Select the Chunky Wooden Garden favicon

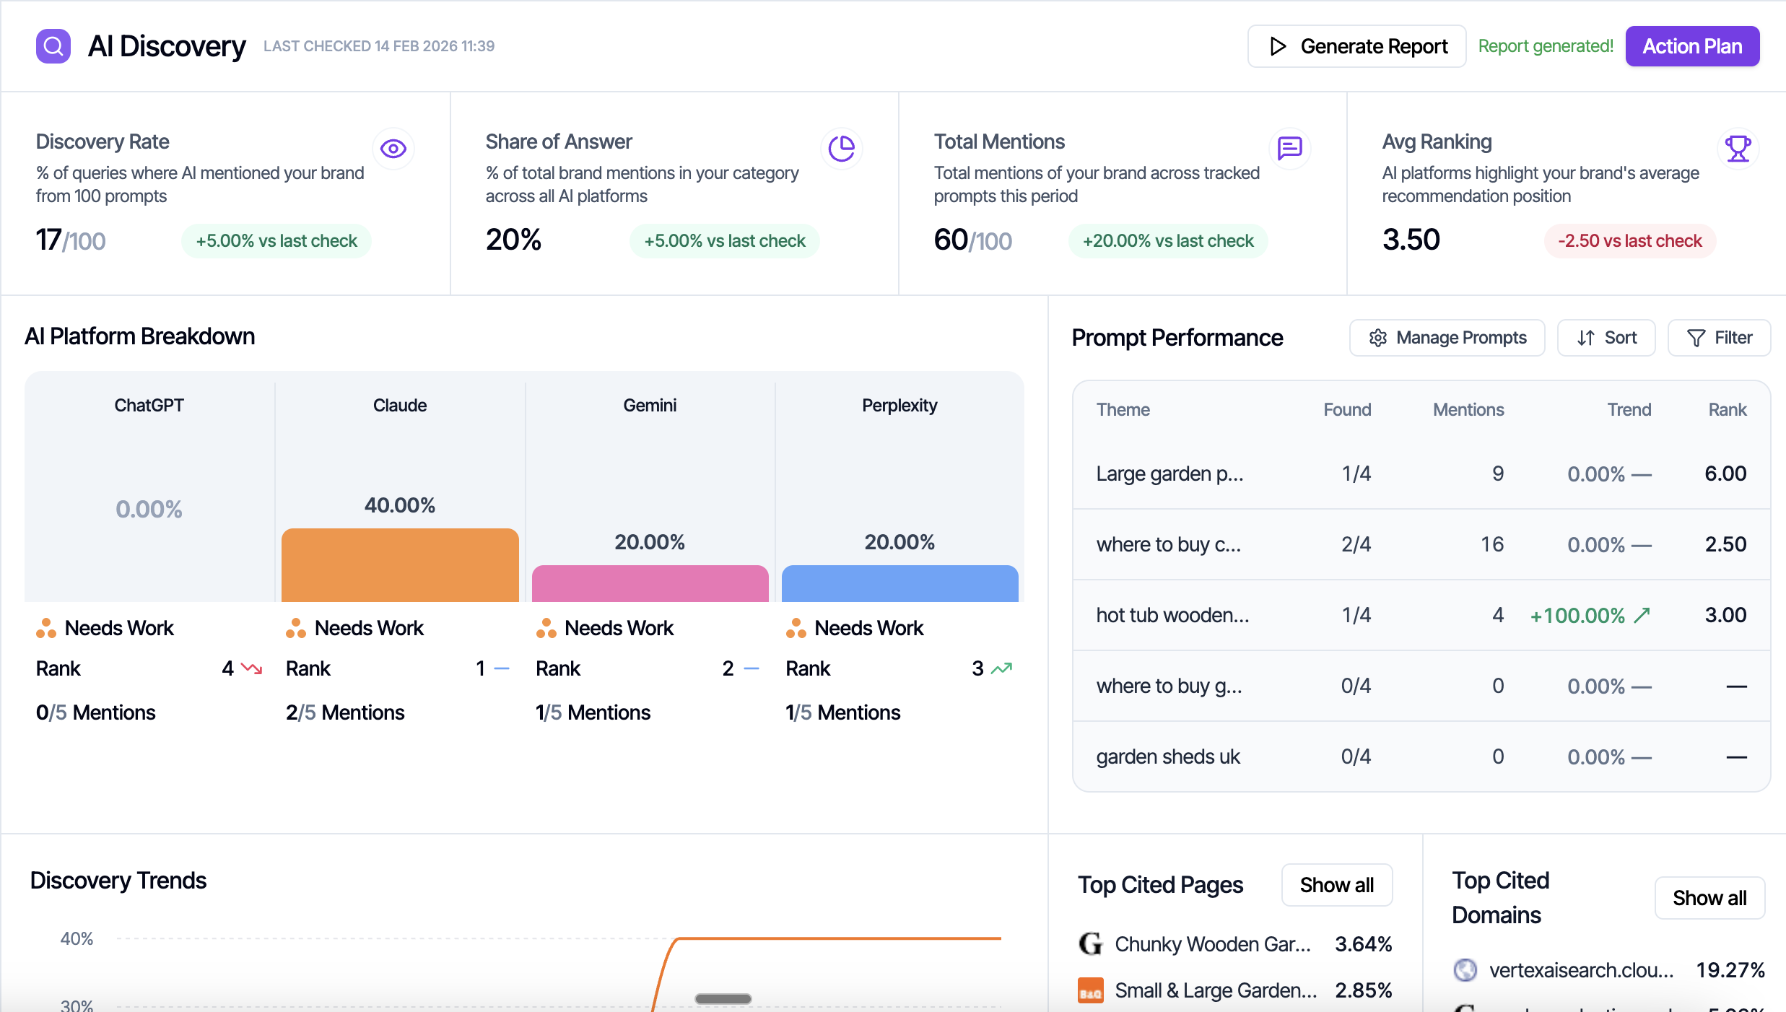1089,943
